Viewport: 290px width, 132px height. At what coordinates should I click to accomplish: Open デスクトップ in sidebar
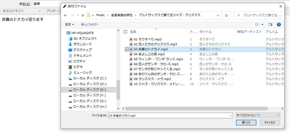(82, 50)
